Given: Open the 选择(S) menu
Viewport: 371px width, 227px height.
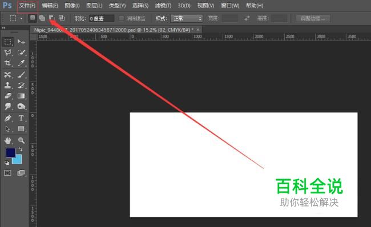Looking at the screenshot, I should pyautogui.click(x=140, y=6).
